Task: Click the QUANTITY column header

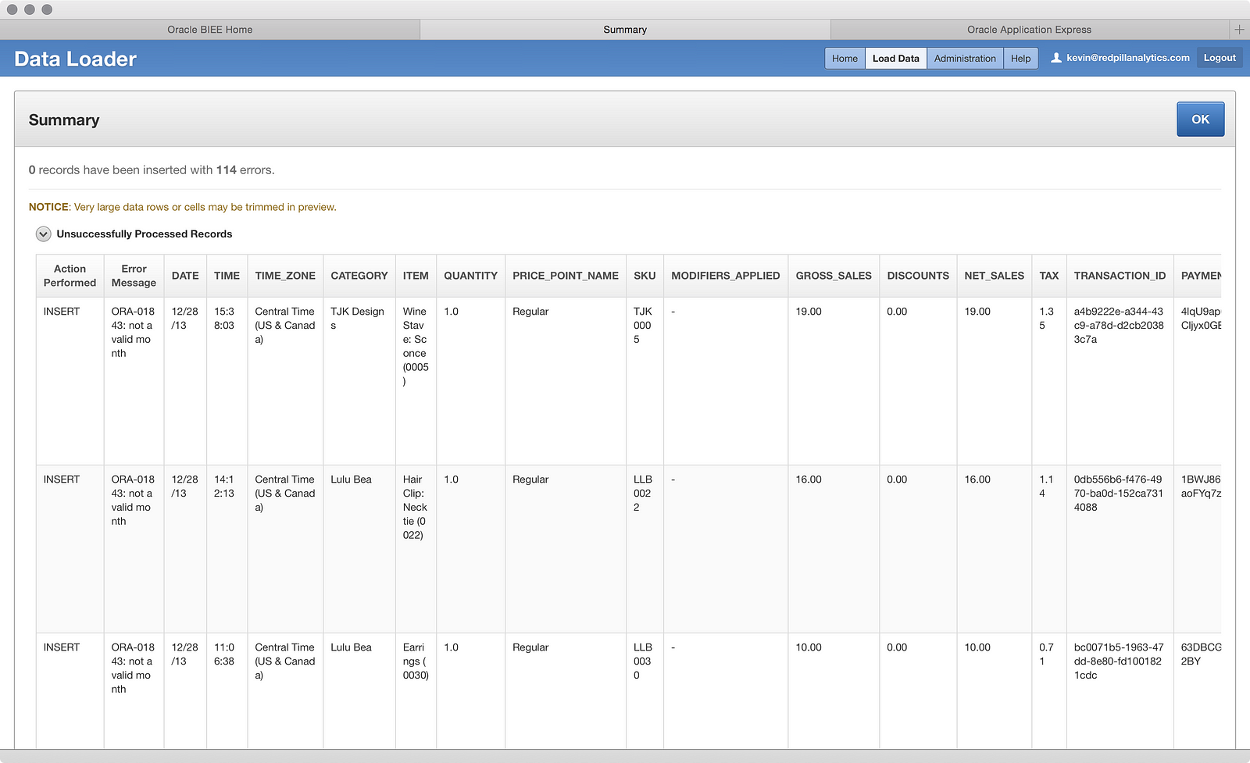Action: tap(470, 276)
